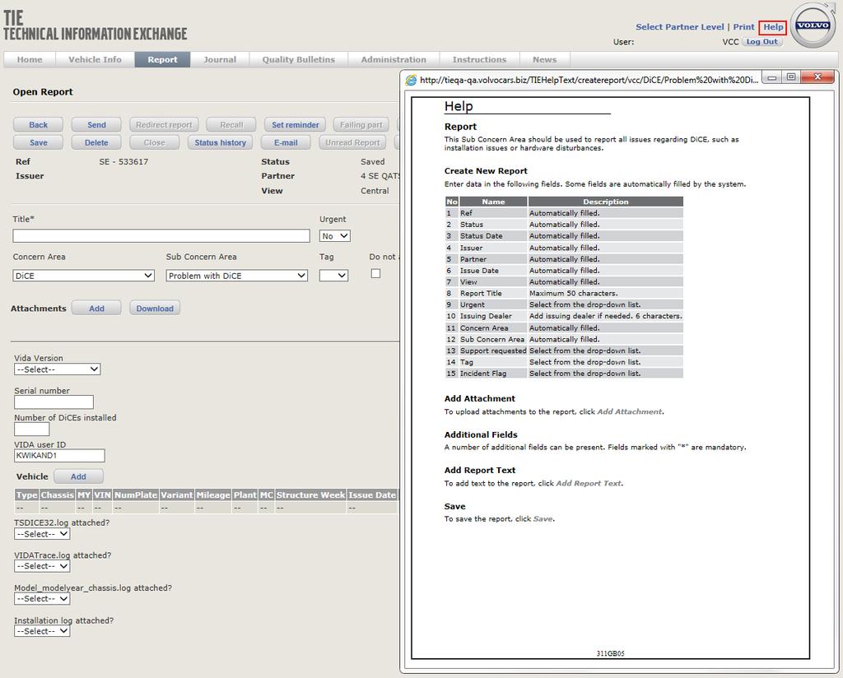Send the report
Image resolution: width=843 pixels, height=678 pixels.
pos(96,124)
